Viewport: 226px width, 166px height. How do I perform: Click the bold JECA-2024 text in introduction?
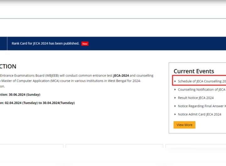pyautogui.click(x=121, y=76)
